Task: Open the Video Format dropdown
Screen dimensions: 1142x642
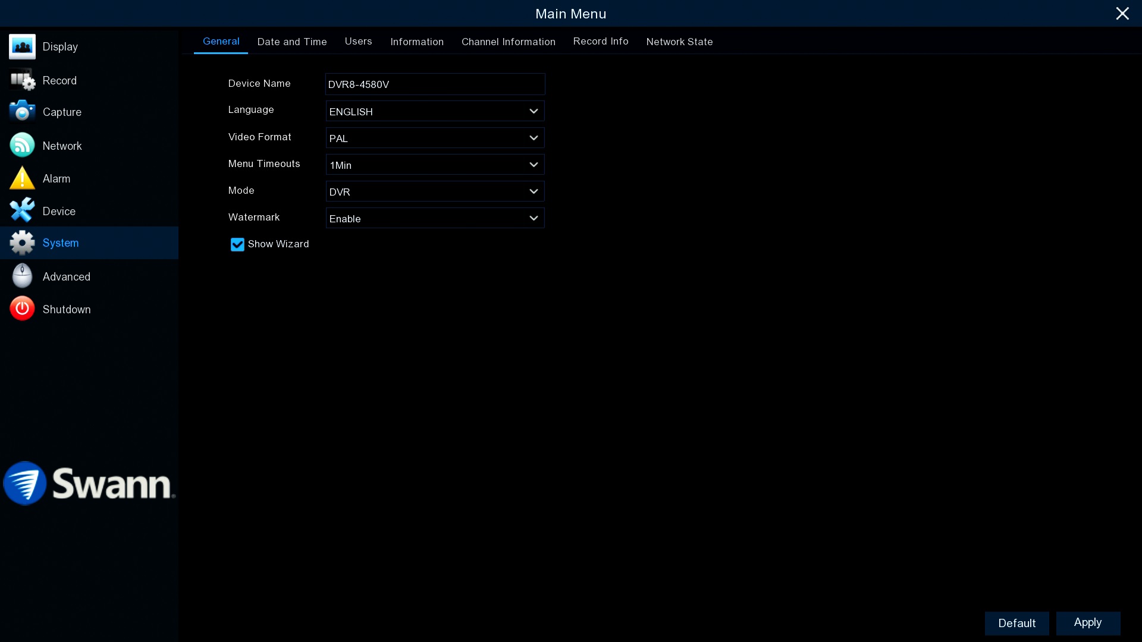Action: pyautogui.click(x=435, y=138)
